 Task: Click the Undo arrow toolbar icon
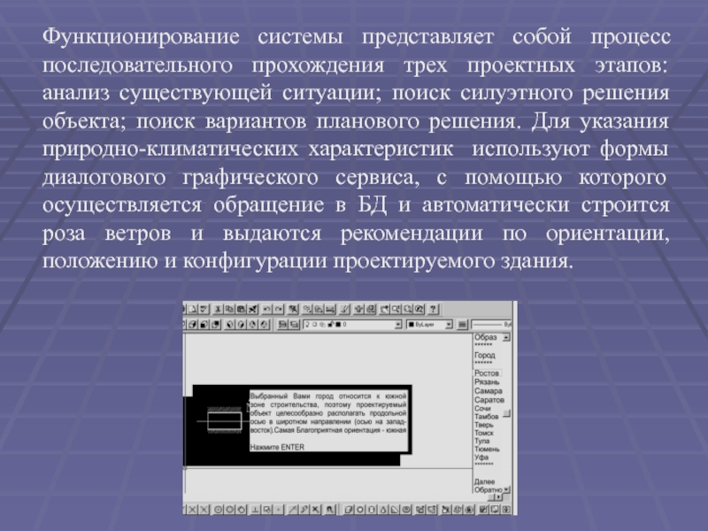(267, 309)
